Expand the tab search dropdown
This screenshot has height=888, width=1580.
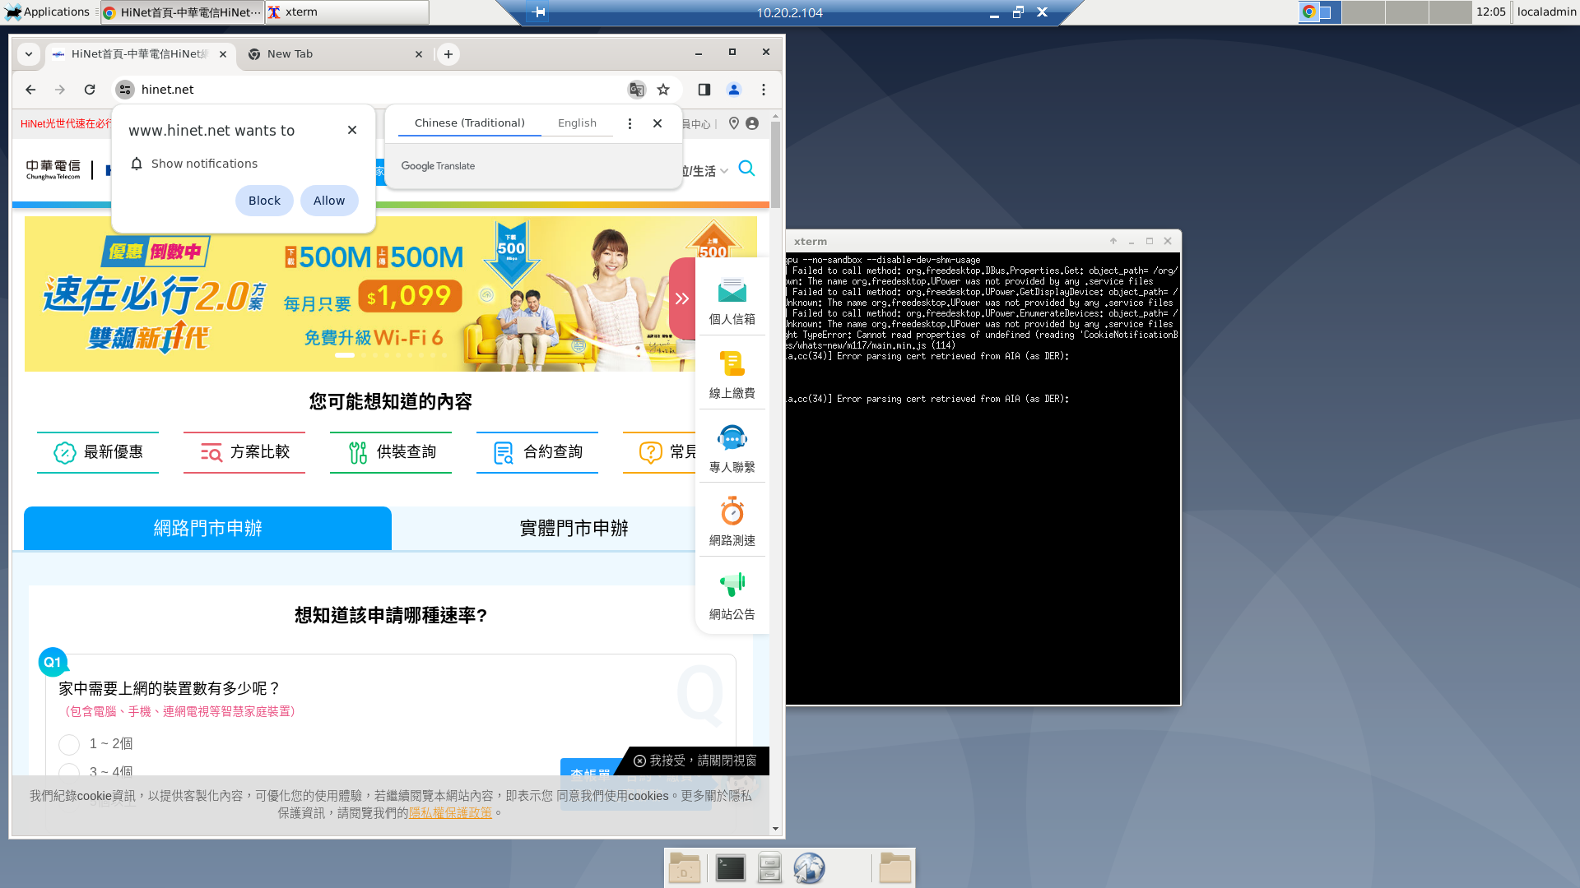click(29, 54)
